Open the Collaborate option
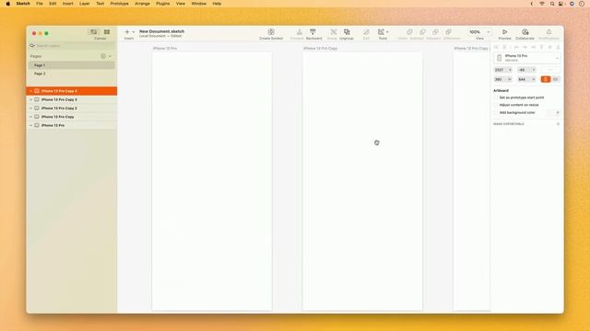The image size is (590, 331). click(x=525, y=32)
